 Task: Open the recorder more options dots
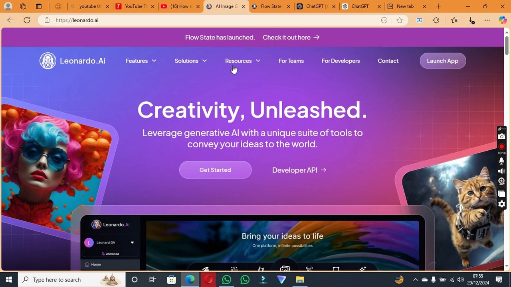[503, 129]
